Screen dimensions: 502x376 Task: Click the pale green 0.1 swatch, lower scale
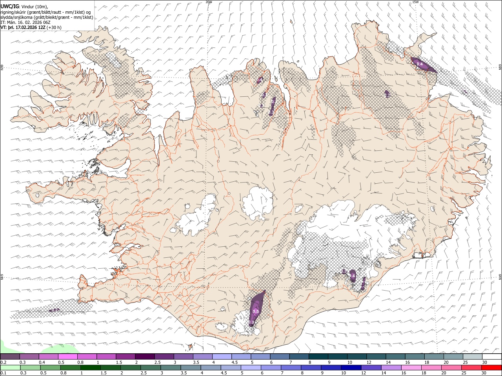[10, 368]
